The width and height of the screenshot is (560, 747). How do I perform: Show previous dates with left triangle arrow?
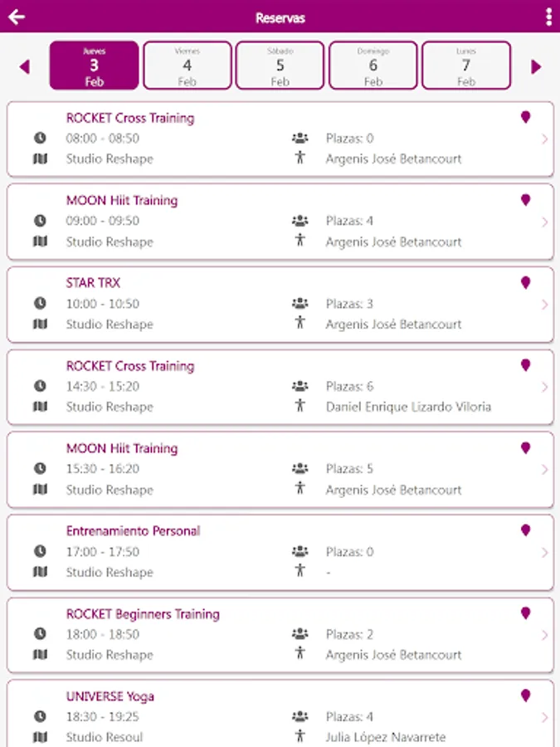[25, 66]
